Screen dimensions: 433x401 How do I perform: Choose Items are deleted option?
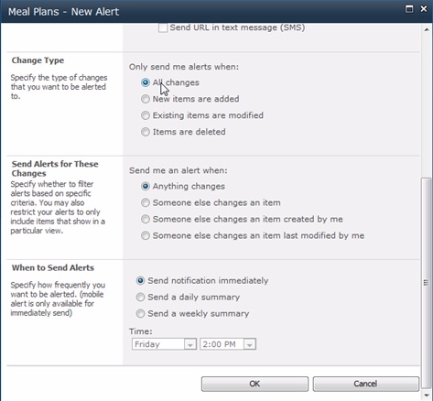coord(146,132)
